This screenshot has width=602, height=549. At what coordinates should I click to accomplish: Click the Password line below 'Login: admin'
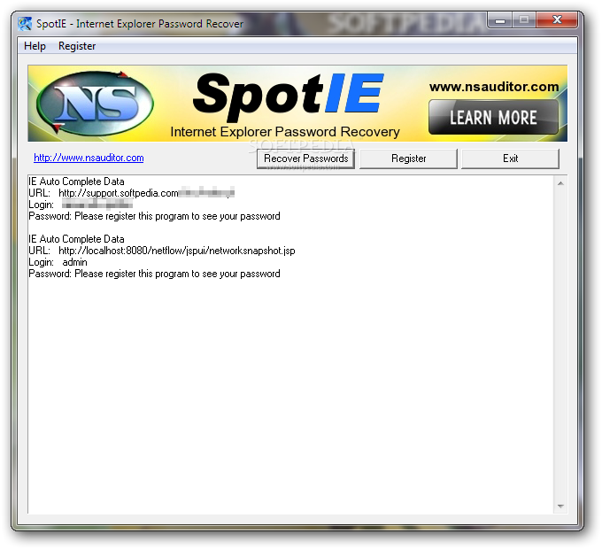(154, 274)
